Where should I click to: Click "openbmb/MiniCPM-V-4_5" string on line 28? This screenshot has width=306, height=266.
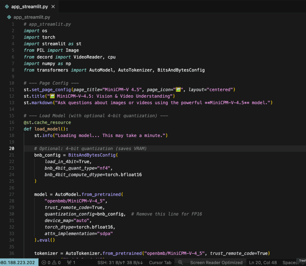(x=75, y=201)
